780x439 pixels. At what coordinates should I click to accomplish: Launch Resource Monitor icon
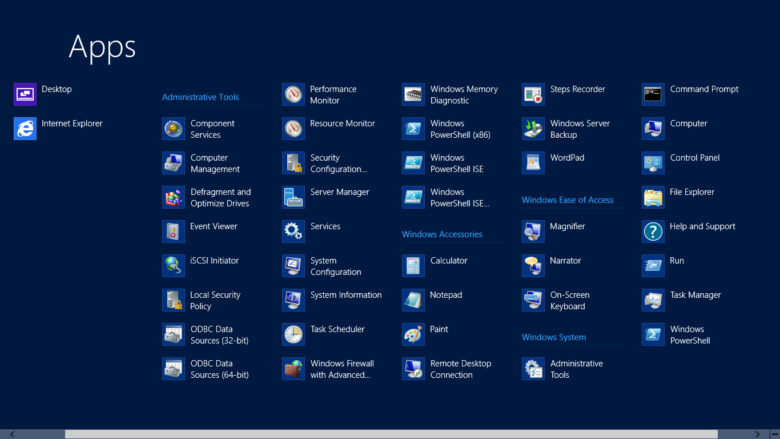coord(293,129)
